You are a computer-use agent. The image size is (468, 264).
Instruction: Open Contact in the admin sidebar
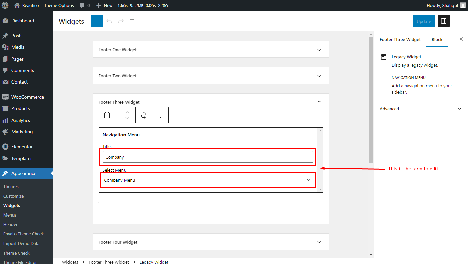(x=27, y=82)
